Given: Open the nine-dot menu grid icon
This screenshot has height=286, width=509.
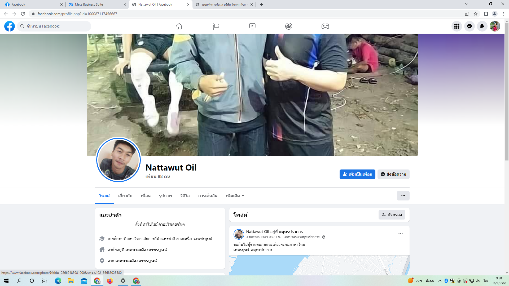Looking at the screenshot, I should coord(457,26).
